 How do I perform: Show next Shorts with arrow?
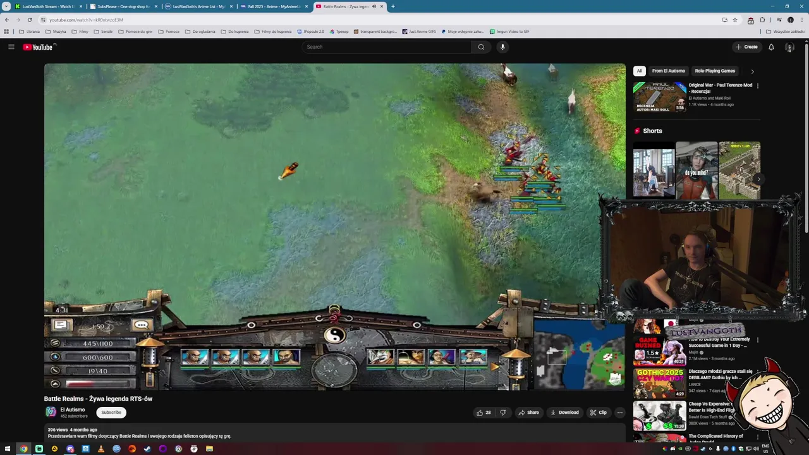point(758,179)
